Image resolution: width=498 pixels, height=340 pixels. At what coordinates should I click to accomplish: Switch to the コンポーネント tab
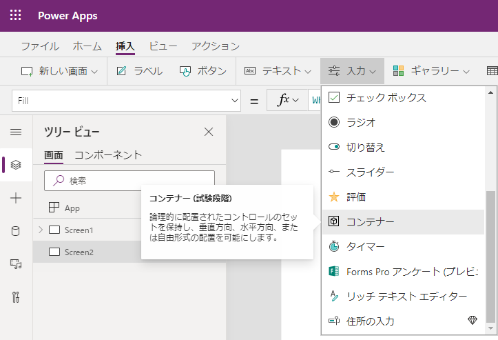pos(108,155)
